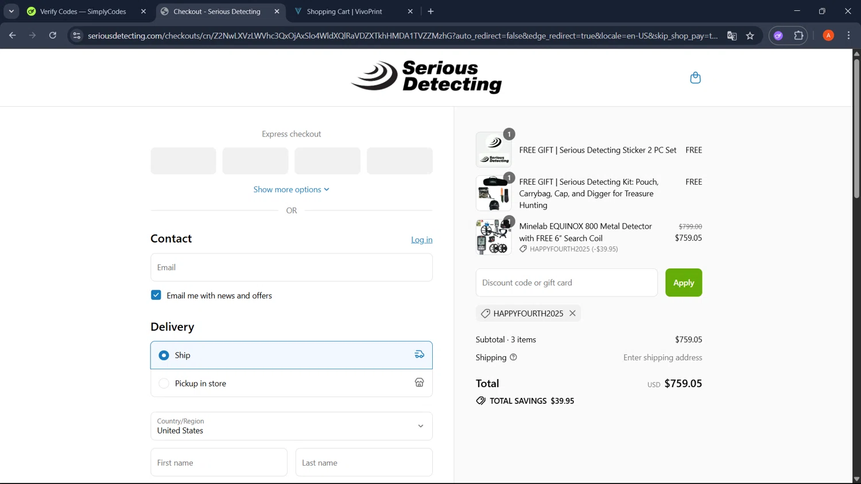
Task: Click the shipping help question mark icon
Action: pyautogui.click(x=513, y=357)
